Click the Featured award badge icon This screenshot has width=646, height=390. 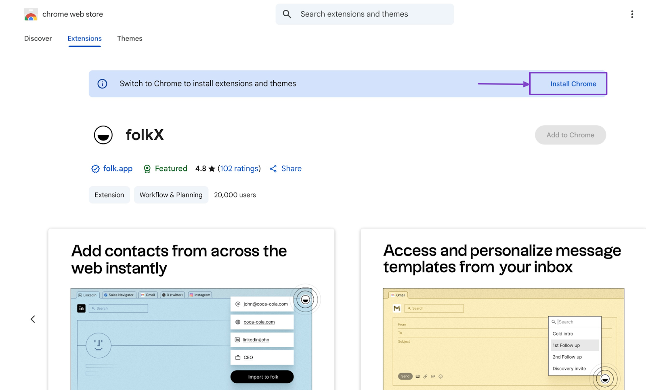coord(147,169)
